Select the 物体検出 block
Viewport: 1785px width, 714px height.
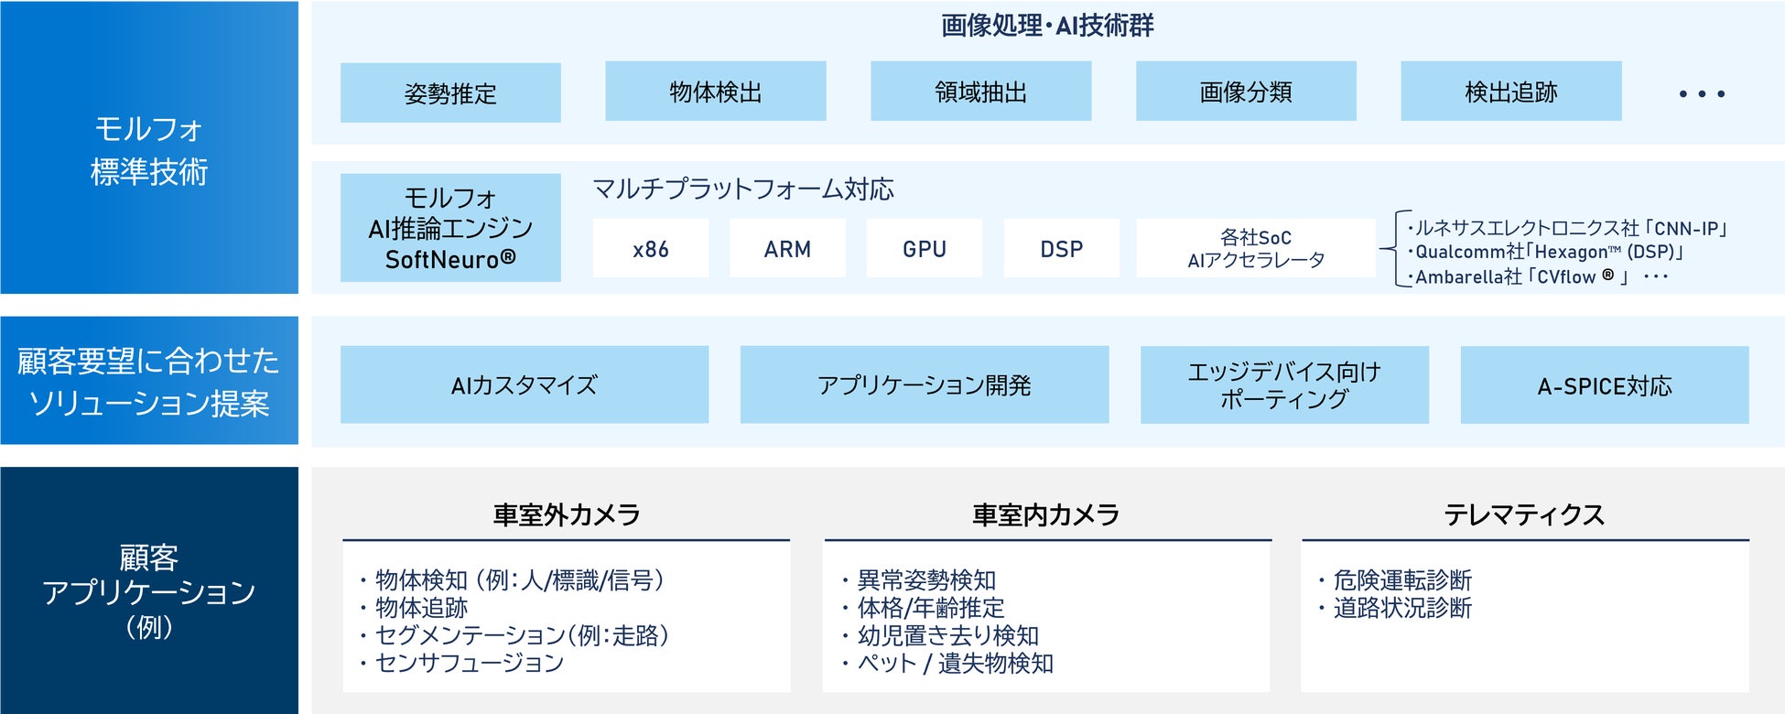(x=715, y=92)
